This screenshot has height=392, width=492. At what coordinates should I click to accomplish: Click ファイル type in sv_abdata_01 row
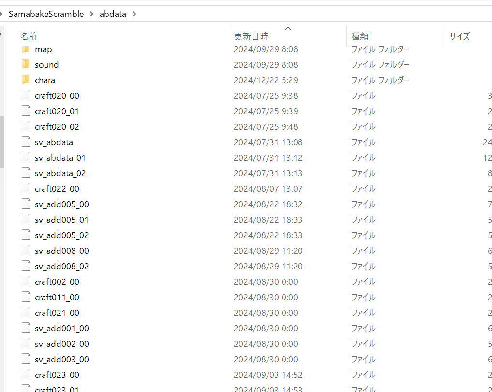363,158
